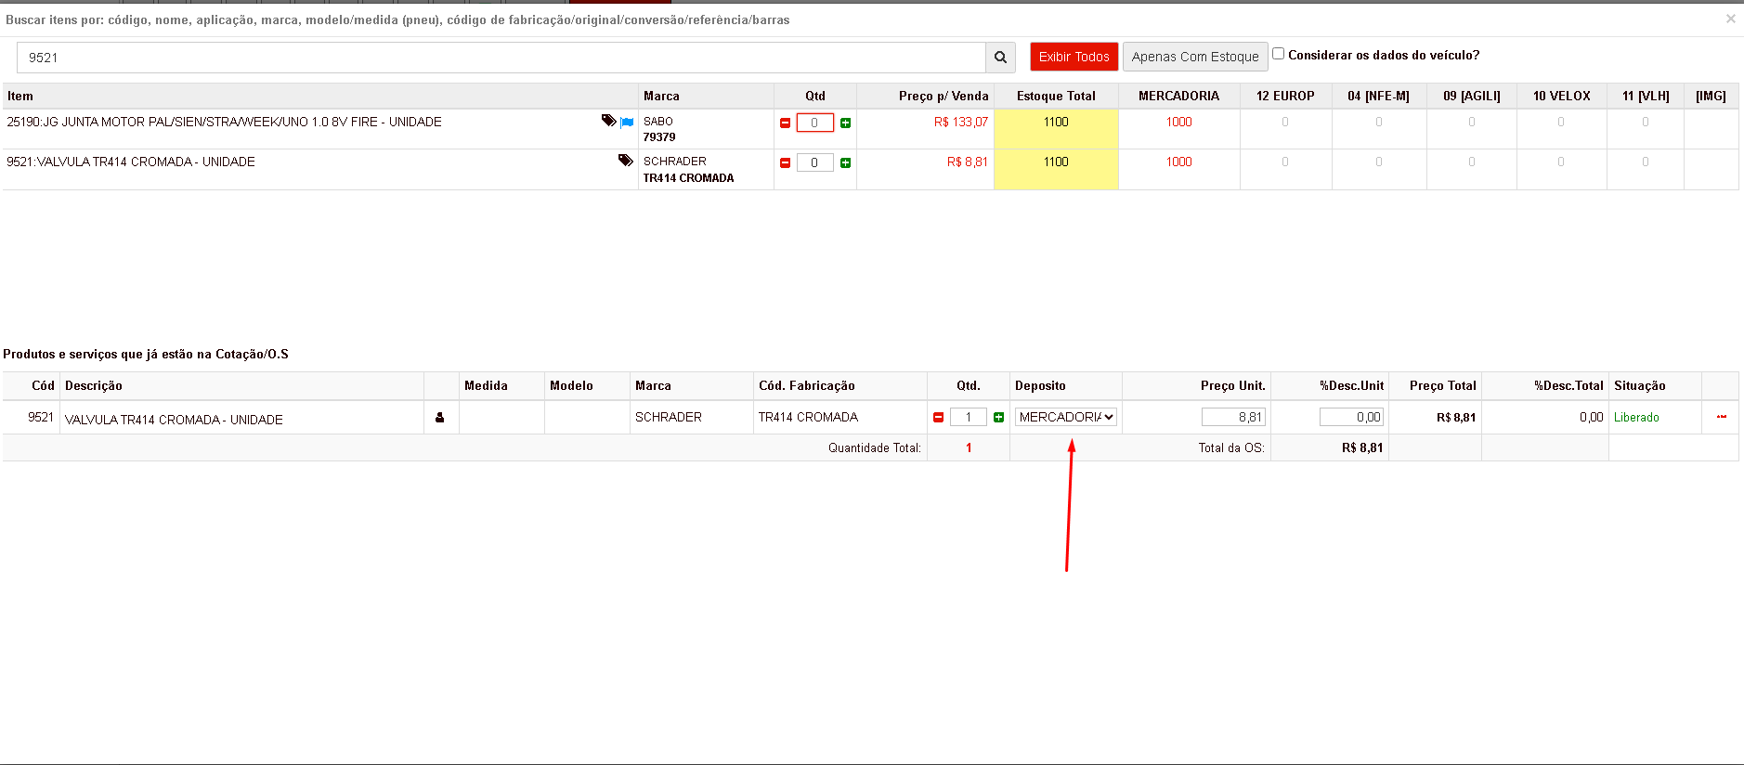Click the tag icon on VALVULA TR414 search row

click(x=626, y=161)
